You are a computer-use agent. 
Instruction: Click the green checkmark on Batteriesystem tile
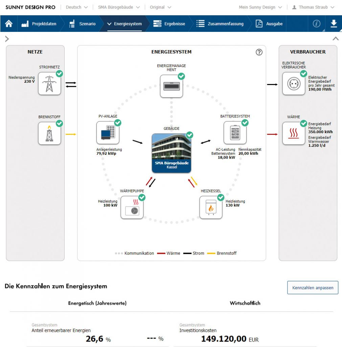click(x=245, y=123)
